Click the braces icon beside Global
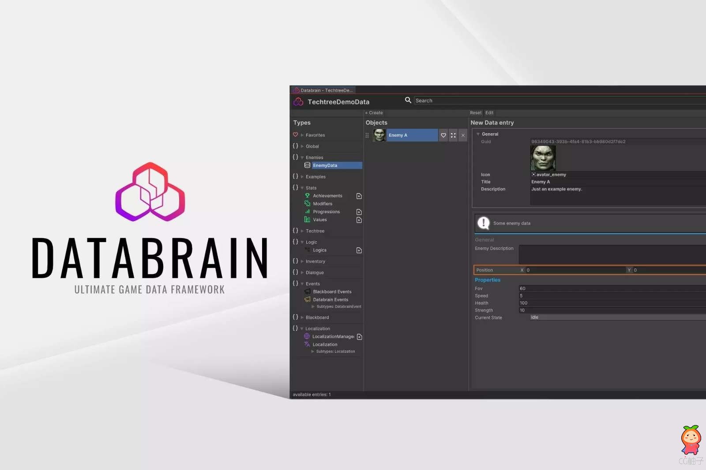Viewport: 706px width, 470px height. pos(295,146)
